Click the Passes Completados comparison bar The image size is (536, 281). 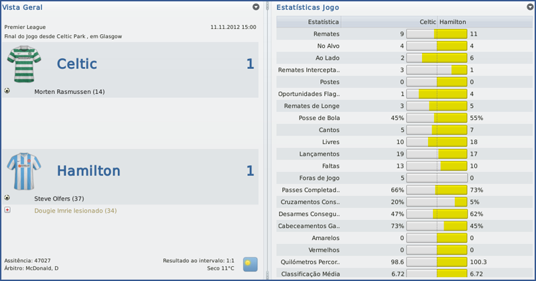tap(436, 190)
